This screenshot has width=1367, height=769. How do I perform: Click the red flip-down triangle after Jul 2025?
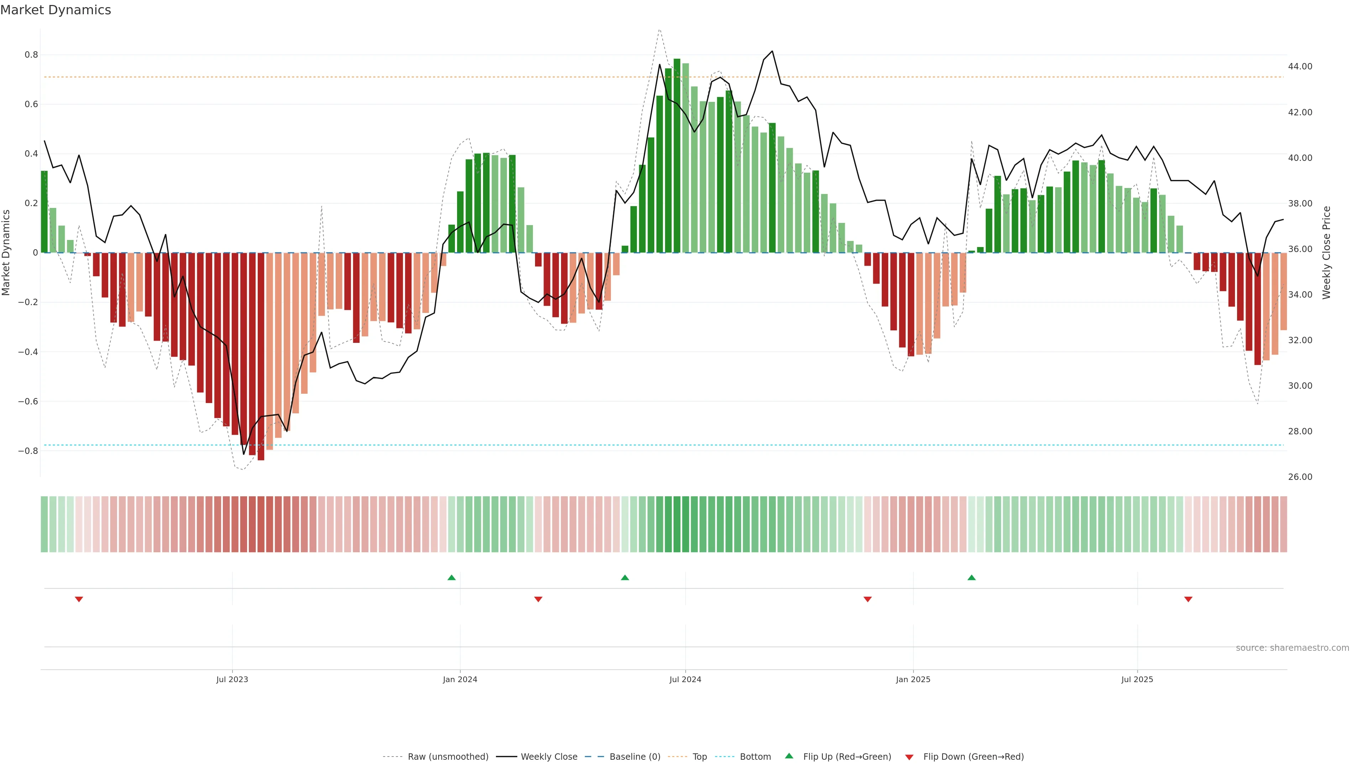click(x=1188, y=599)
